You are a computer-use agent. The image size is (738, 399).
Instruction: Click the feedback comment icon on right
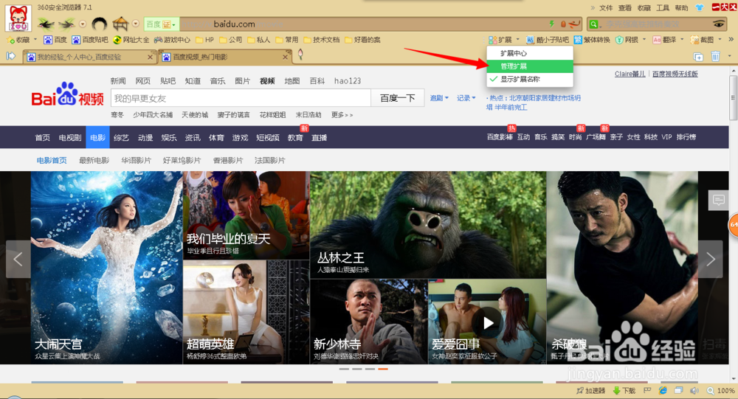(x=718, y=200)
